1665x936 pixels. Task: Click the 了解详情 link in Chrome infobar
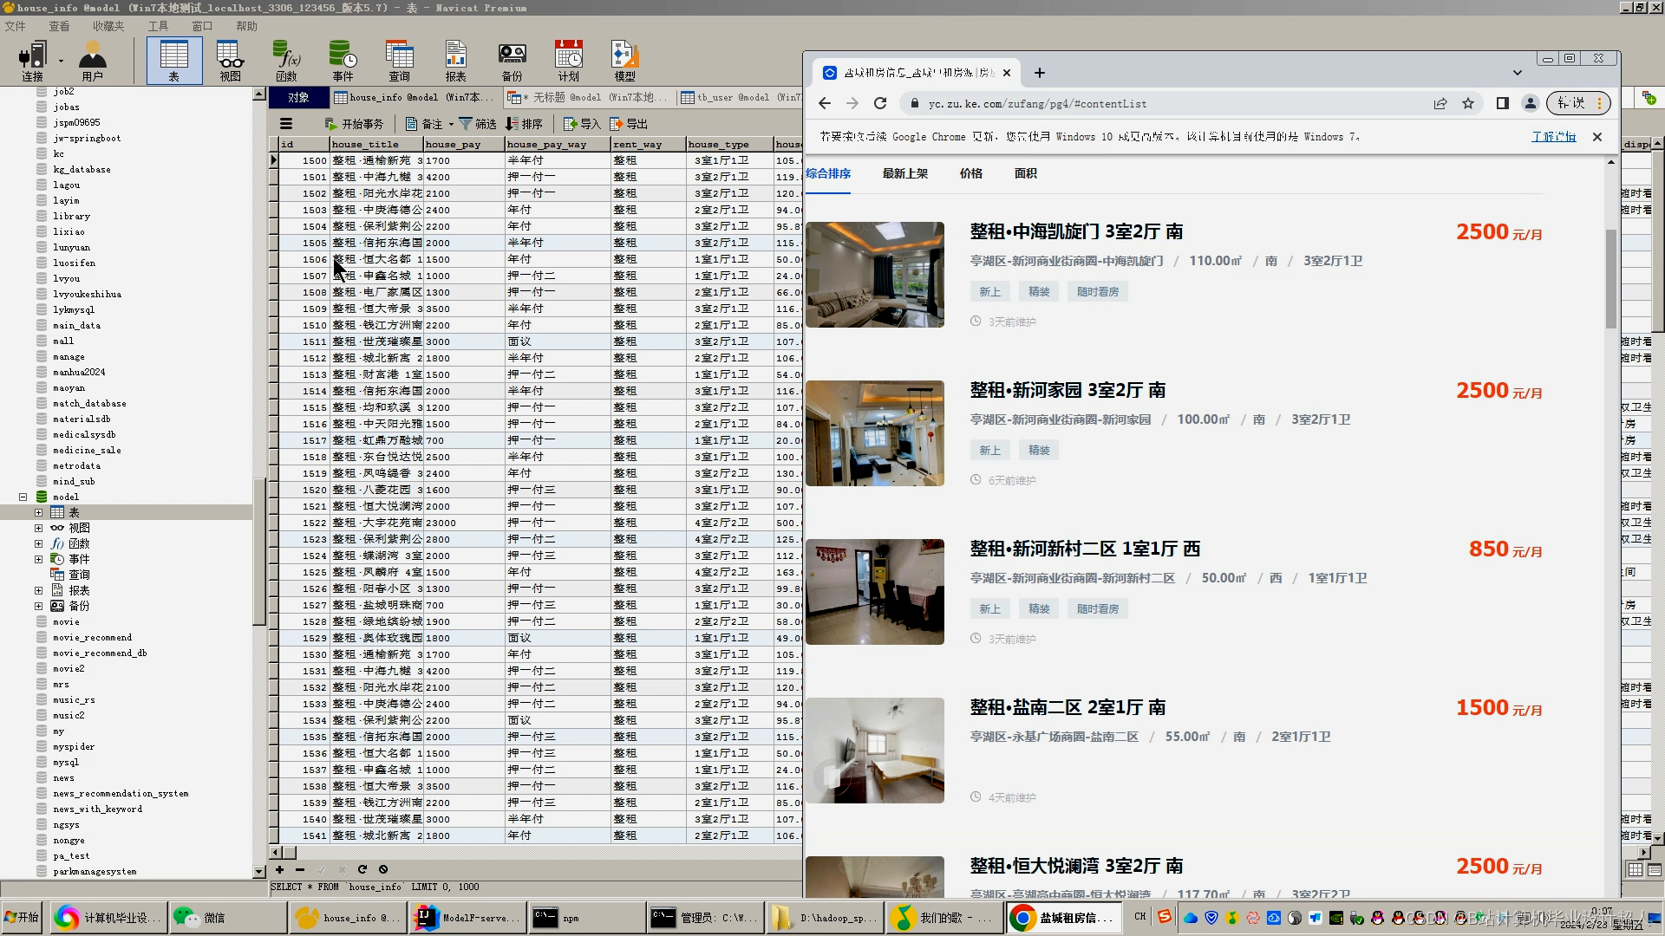coord(1553,137)
